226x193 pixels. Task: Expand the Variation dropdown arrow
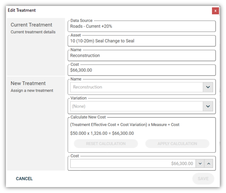tap(208, 106)
